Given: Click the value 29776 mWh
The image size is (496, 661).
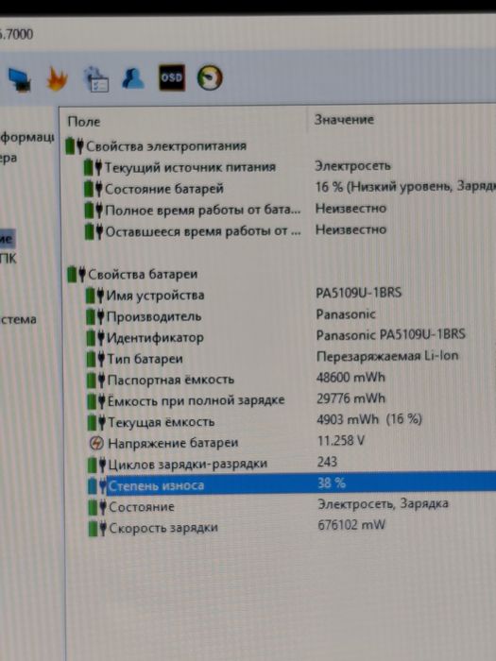Looking at the screenshot, I should pos(351,398).
